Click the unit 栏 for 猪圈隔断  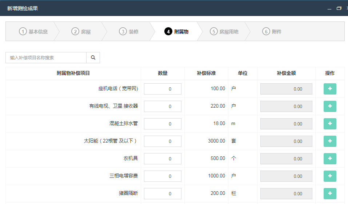(234, 193)
